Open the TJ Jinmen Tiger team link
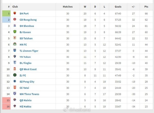Screen dimensions: 154x113 [29, 51]
